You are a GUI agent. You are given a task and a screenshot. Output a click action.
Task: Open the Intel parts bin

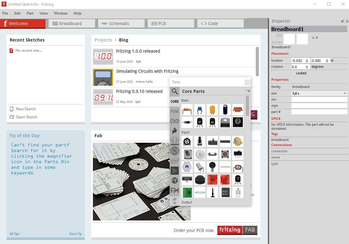175,160
